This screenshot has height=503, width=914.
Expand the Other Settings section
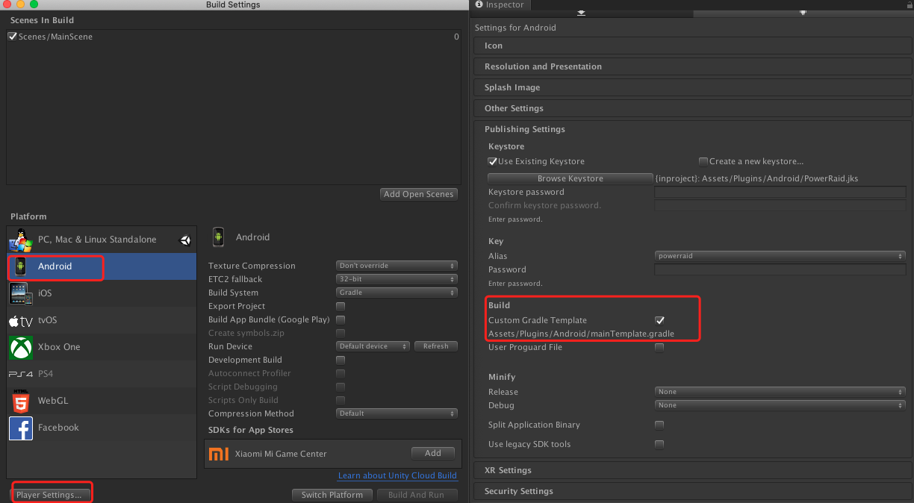click(692, 108)
